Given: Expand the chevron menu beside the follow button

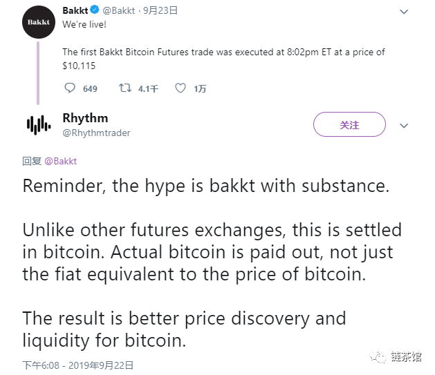Looking at the screenshot, I should point(404,126).
